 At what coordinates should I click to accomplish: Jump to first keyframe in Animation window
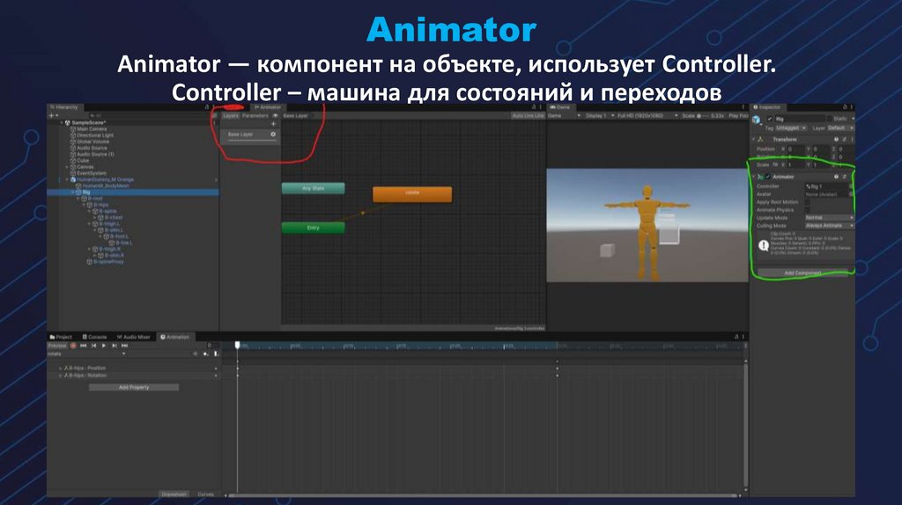tap(84, 346)
